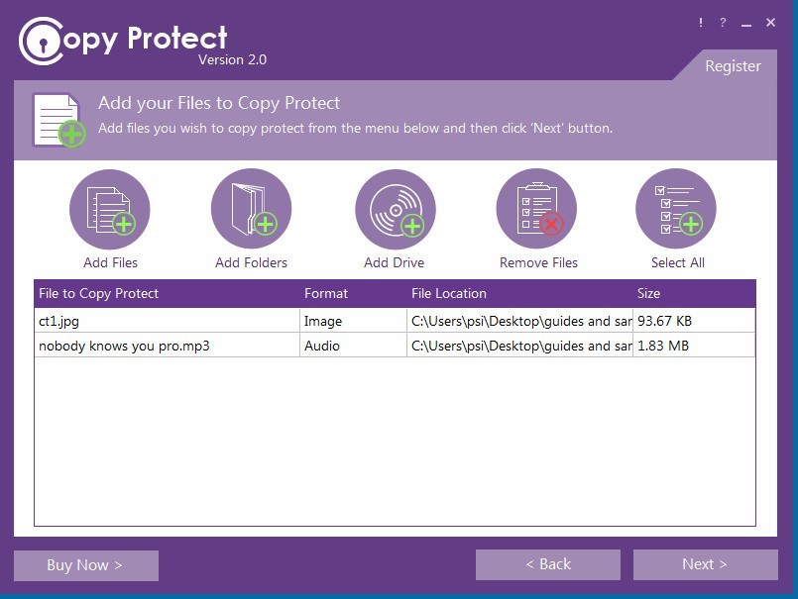
Task: Minimize the Copy Protect window
Action: [746, 24]
